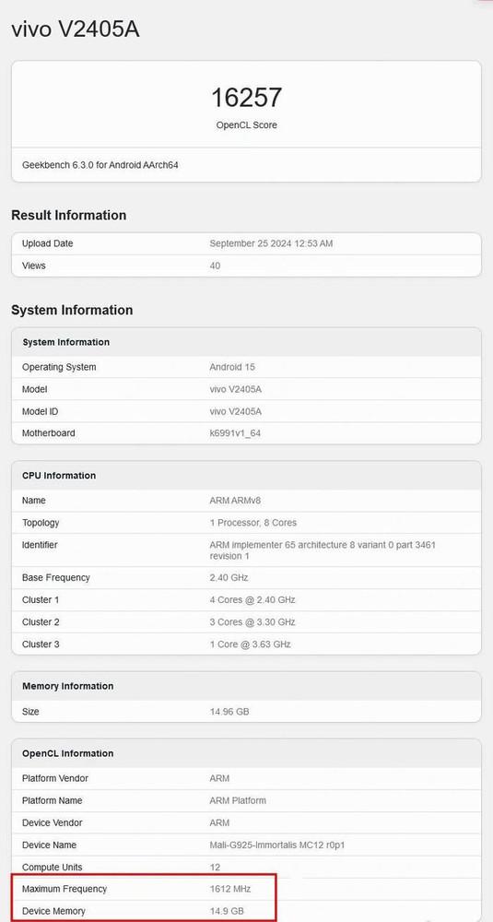The height and width of the screenshot is (922, 493).
Task: Click the vivo V2405A page title
Action: [76, 29]
